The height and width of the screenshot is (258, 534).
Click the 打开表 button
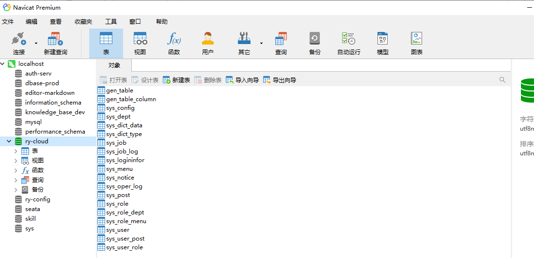(x=113, y=80)
